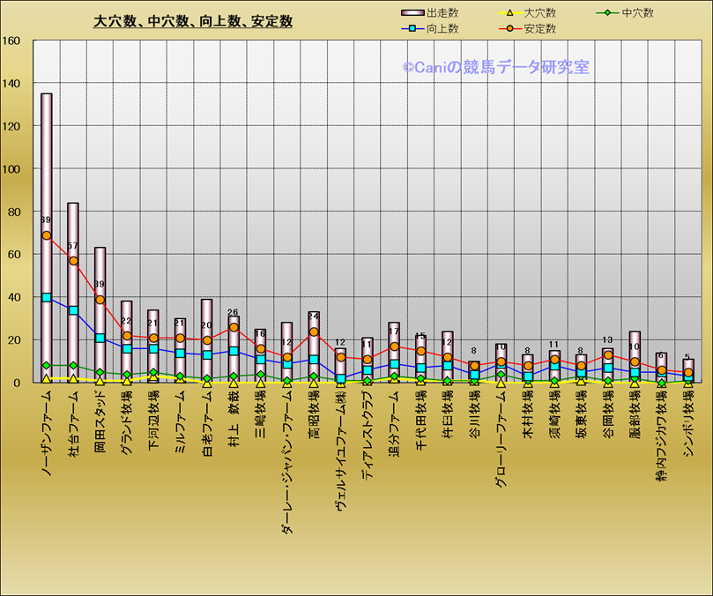
Task: Select the orange 安定数 point for 岡田スタッド
Action: 100,300
